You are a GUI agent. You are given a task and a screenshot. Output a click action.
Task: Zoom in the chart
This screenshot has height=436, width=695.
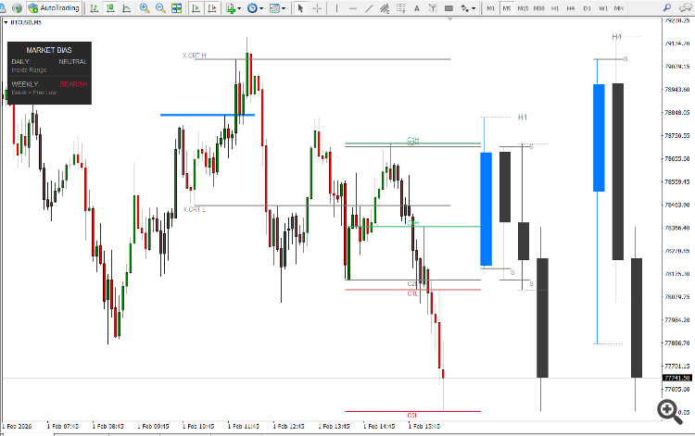tap(145, 8)
